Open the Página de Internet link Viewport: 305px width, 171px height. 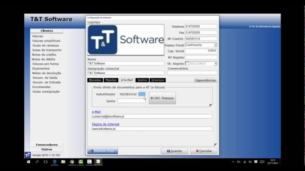tap(106, 124)
